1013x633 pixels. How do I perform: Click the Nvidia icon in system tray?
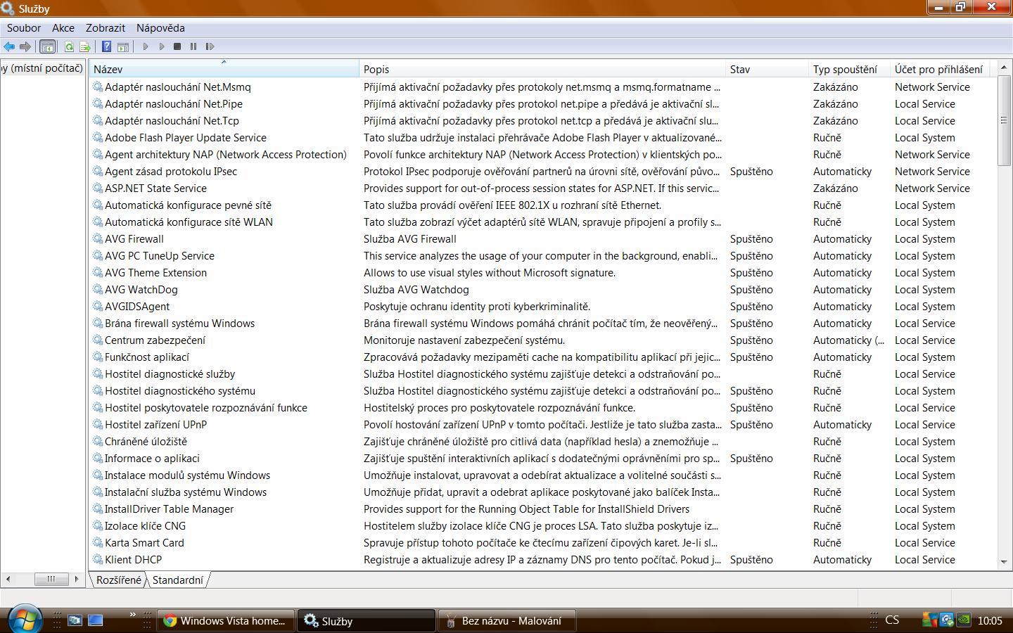(964, 620)
